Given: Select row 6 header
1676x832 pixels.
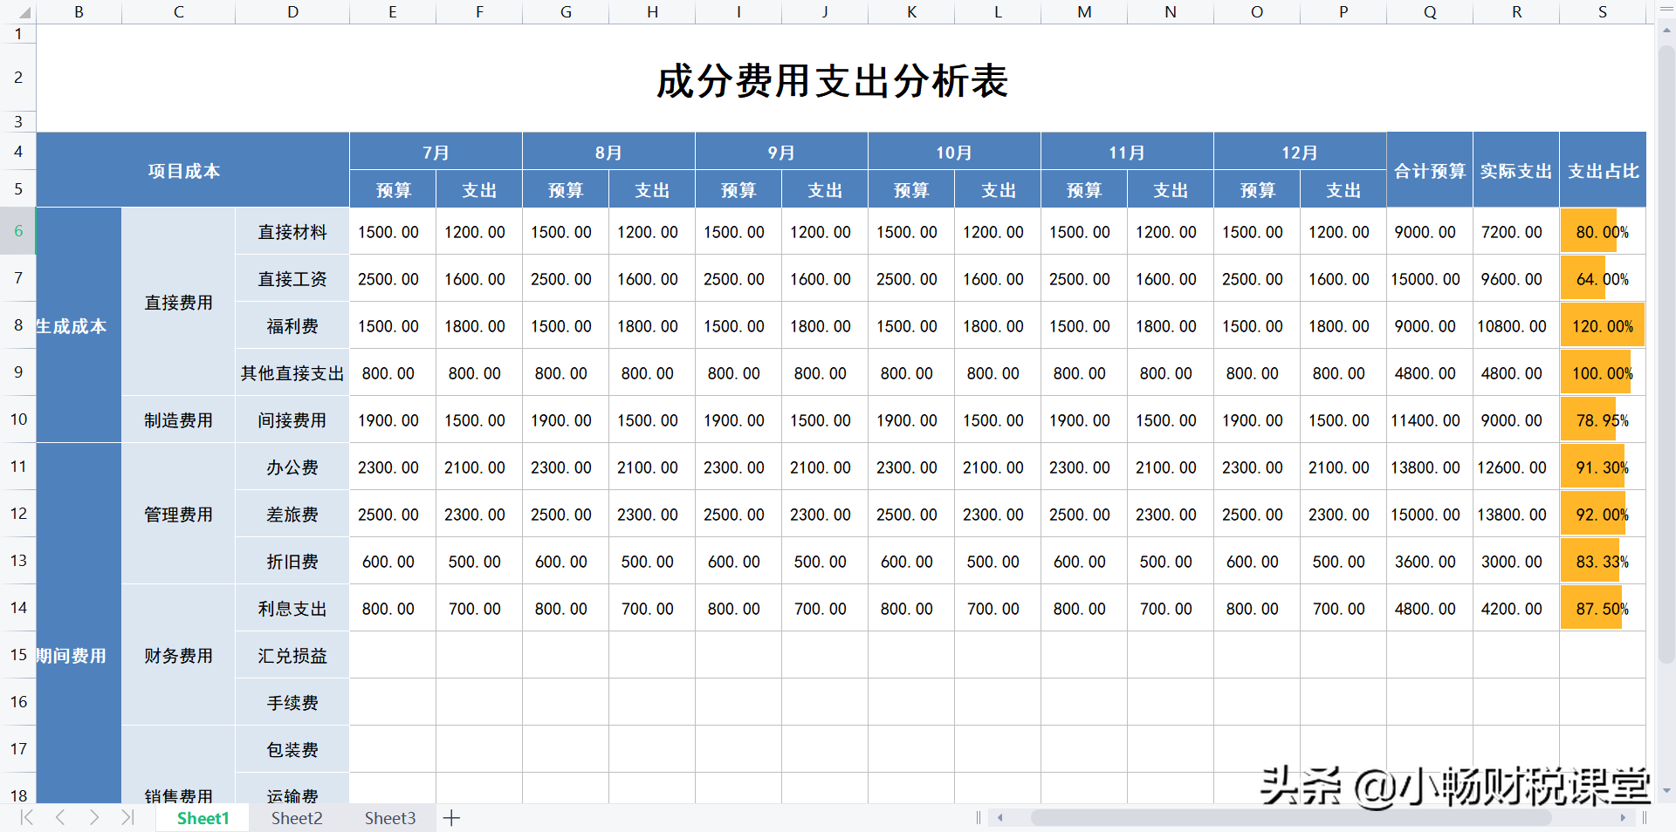Looking at the screenshot, I should click(17, 231).
